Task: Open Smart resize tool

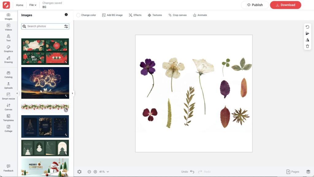Action: click(x=9, y=96)
